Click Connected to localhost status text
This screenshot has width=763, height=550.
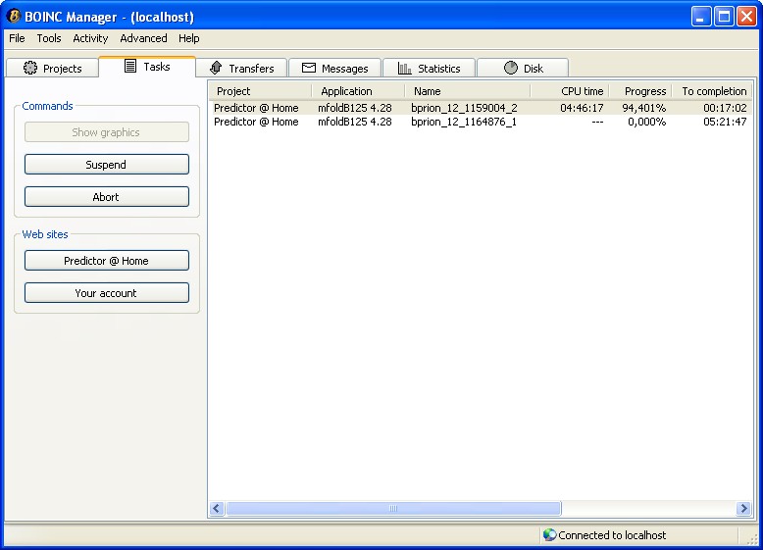tap(612, 535)
